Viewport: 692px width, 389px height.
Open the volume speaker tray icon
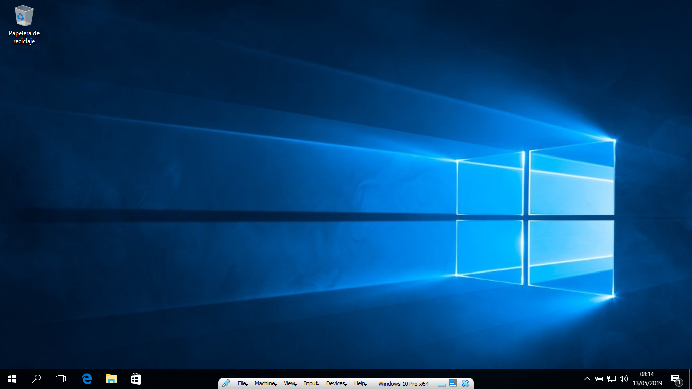pyautogui.click(x=624, y=379)
